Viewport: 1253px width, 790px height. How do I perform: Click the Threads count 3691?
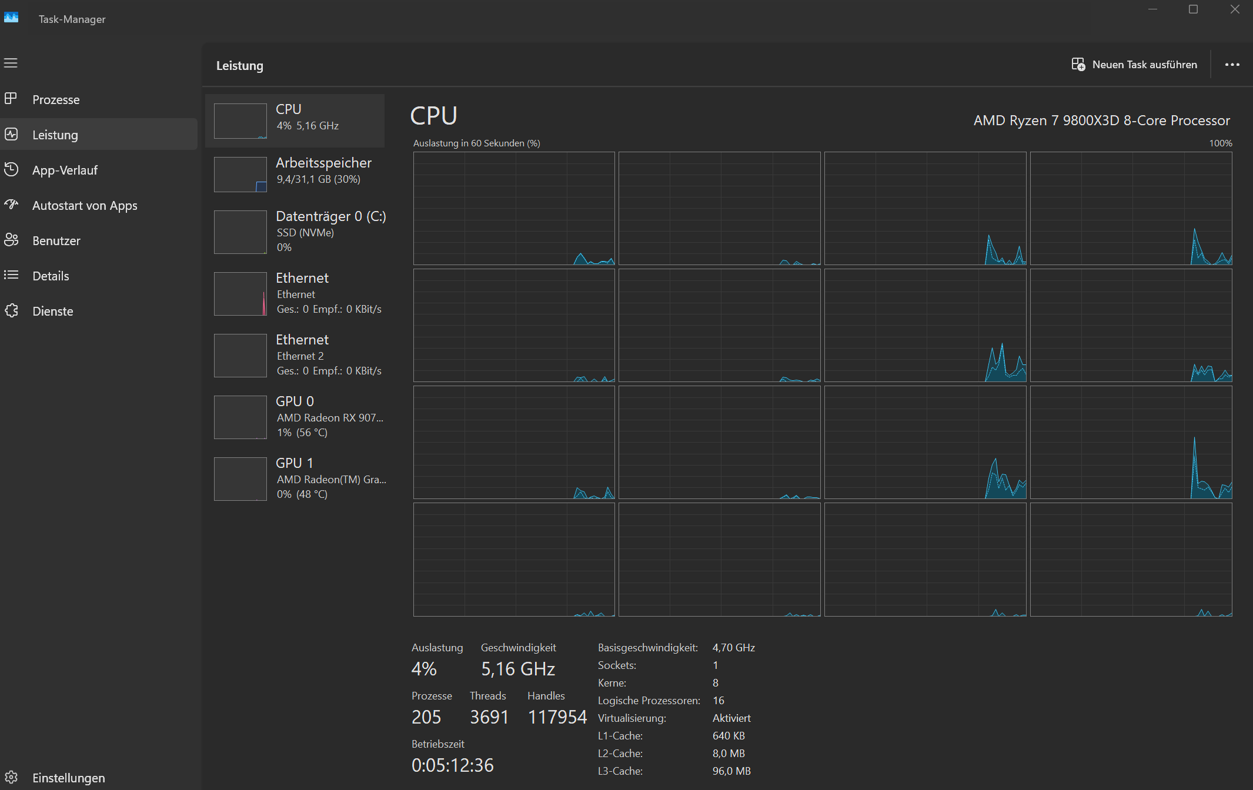489,717
